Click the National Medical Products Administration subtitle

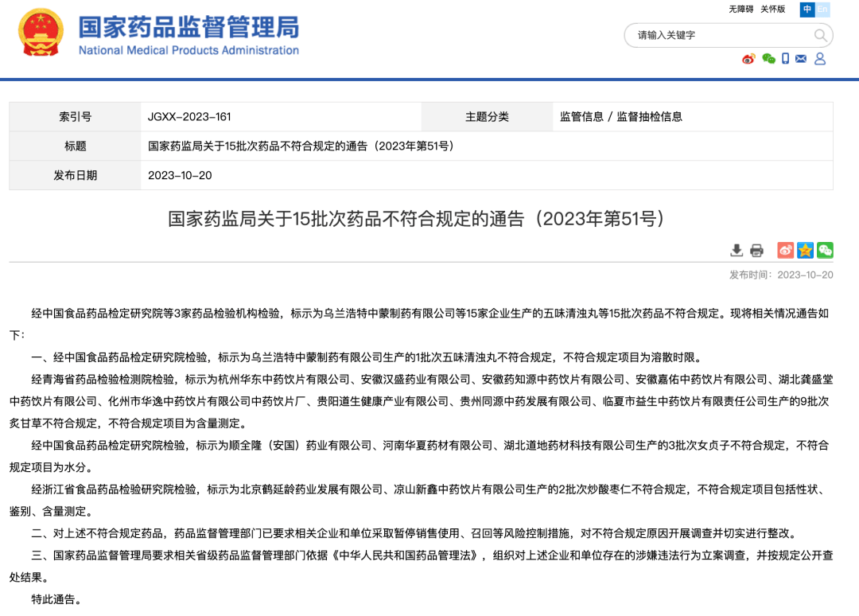click(x=189, y=50)
